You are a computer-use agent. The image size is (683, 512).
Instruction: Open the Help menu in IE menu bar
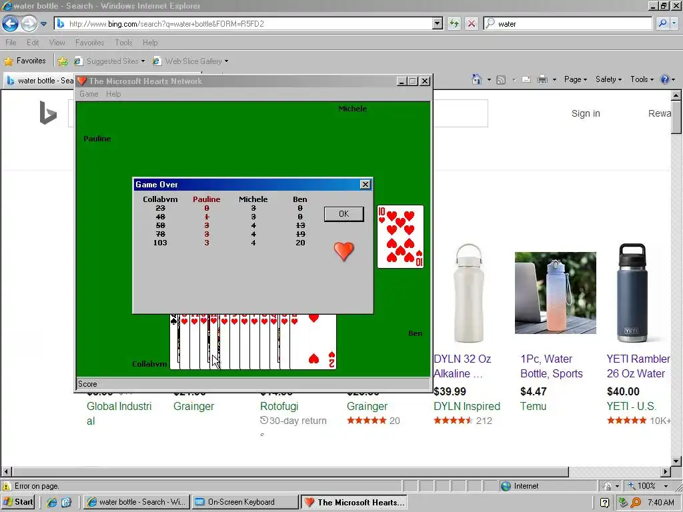point(150,42)
